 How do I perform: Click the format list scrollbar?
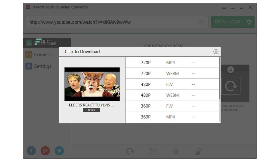(x=220, y=79)
